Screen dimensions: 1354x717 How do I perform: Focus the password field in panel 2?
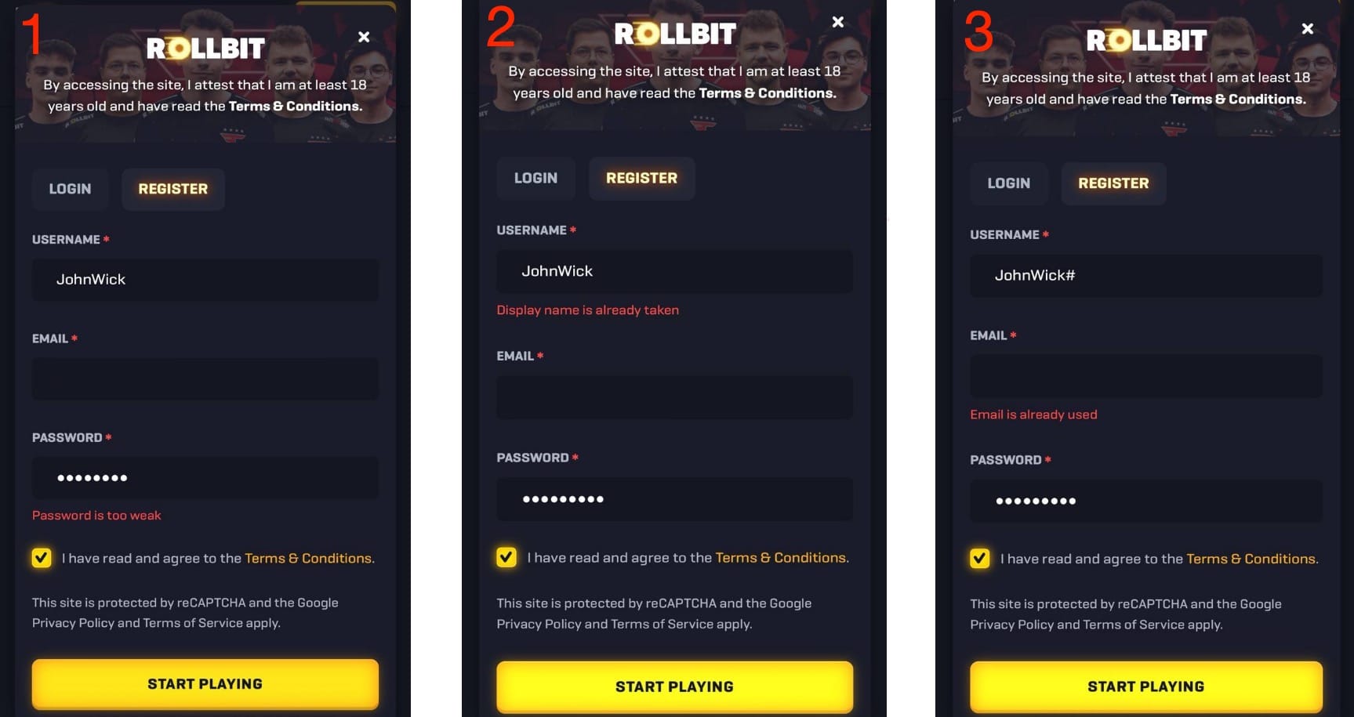[x=674, y=499]
